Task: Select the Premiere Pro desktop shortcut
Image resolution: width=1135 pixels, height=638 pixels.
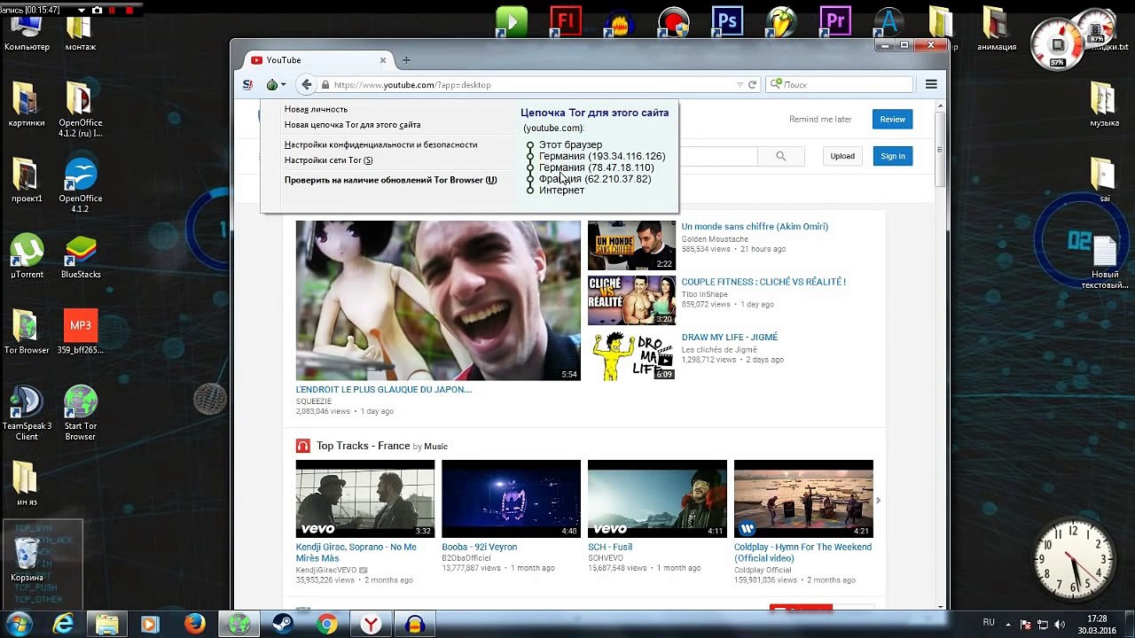Action: click(834, 21)
